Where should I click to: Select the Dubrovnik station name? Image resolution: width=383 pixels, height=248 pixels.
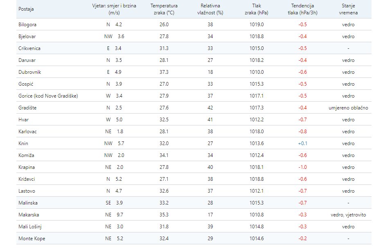tap(29, 72)
